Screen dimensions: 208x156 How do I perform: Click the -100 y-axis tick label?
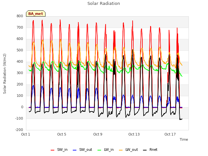pyautogui.click(x=19, y=118)
